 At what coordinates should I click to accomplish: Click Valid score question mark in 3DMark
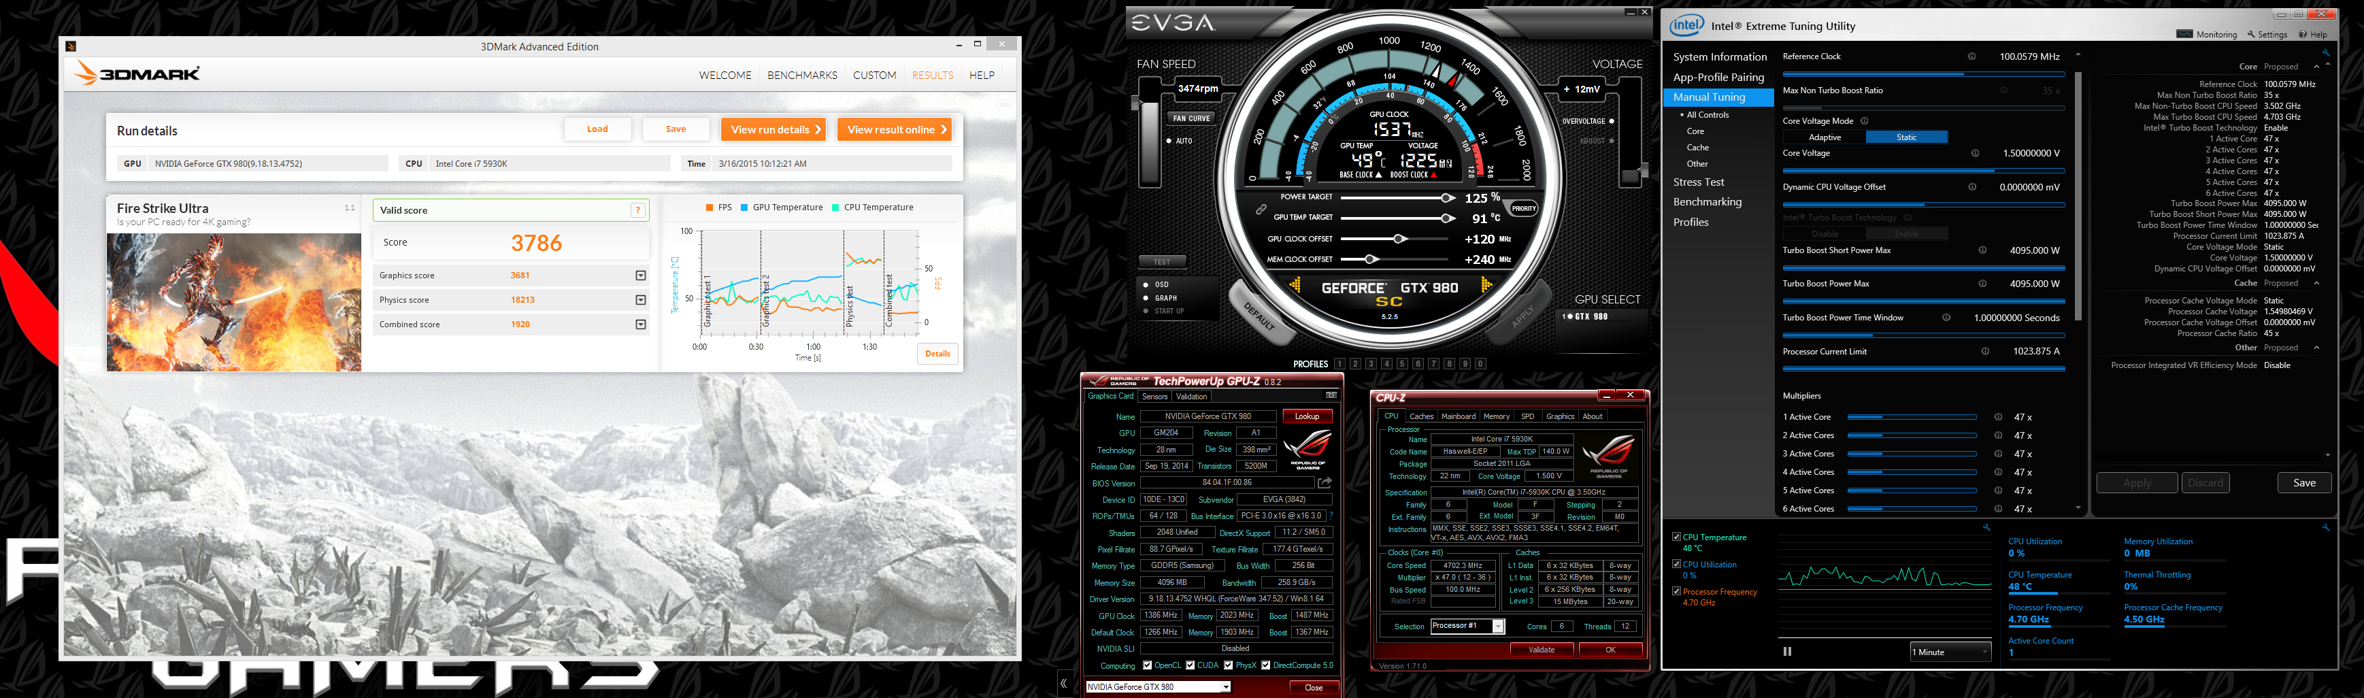[637, 211]
